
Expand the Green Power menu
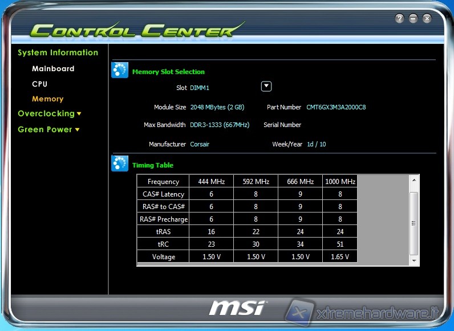[x=48, y=129]
